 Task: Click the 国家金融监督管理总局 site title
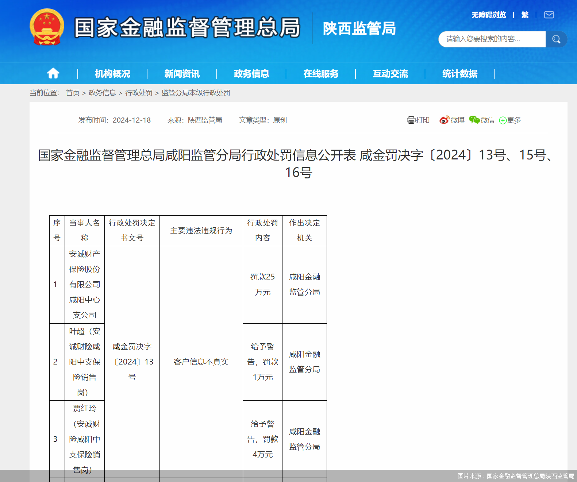click(187, 27)
